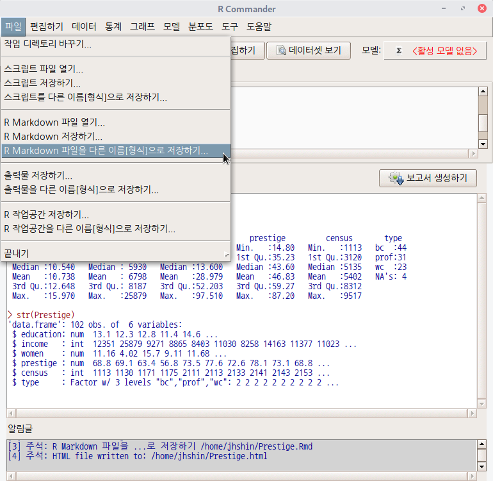The width and height of the screenshot is (493, 481).
Task: Select R Markdown 저장하기 entry
Action: [116, 136]
